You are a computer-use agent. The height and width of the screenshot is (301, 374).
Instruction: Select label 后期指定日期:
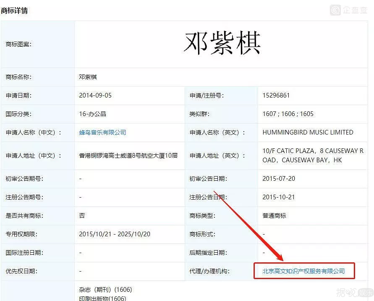tap(208, 253)
